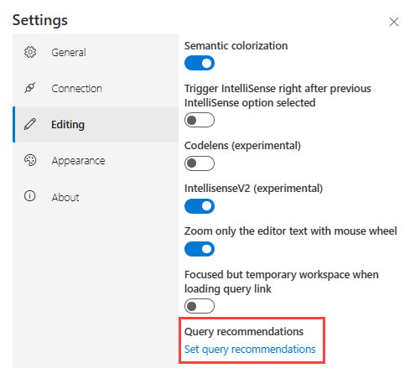Turn off the IntellisenseV2 (experimental) switch

200,206
